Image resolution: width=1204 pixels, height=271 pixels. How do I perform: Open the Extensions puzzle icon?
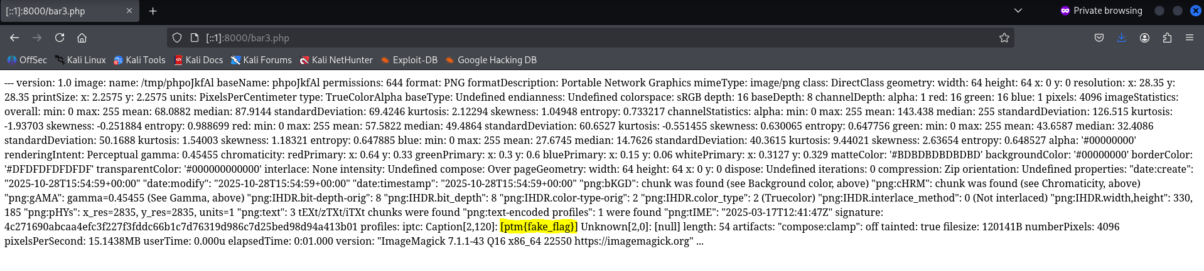pyautogui.click(x=1167, y=38)
